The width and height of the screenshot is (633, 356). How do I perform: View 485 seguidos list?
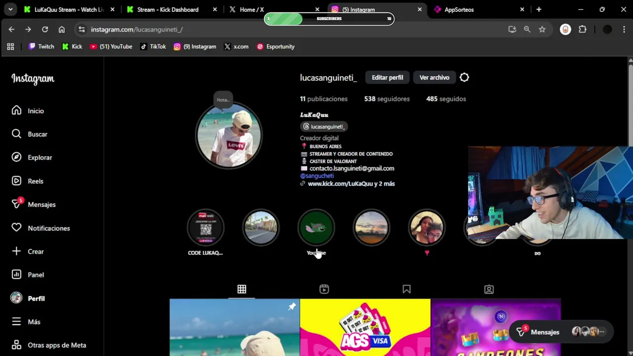click(446, 99)
